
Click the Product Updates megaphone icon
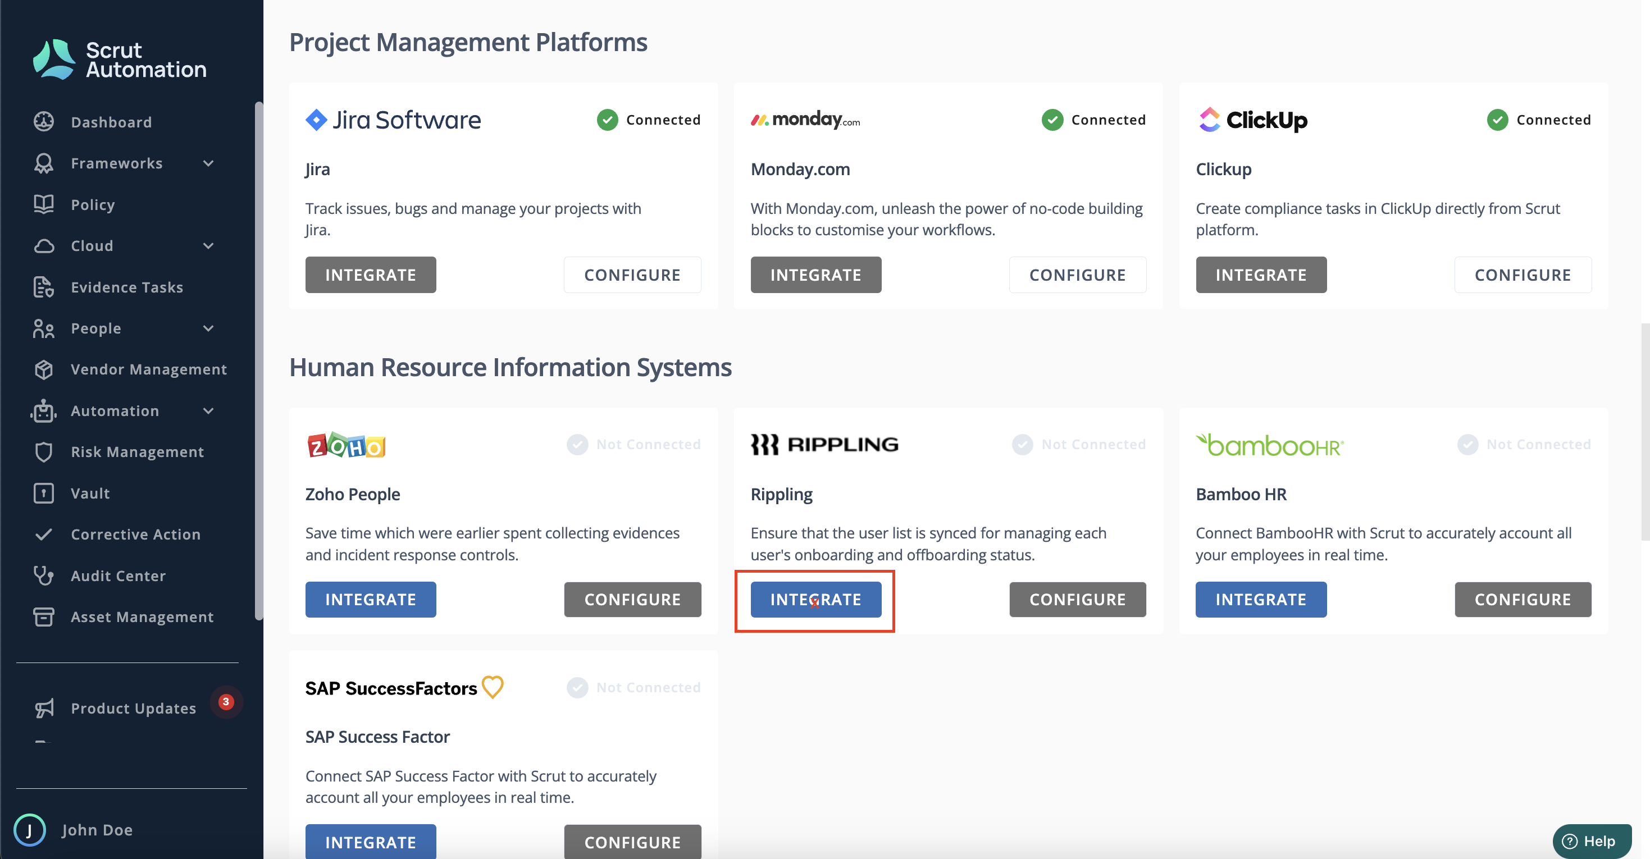(44, 708)
